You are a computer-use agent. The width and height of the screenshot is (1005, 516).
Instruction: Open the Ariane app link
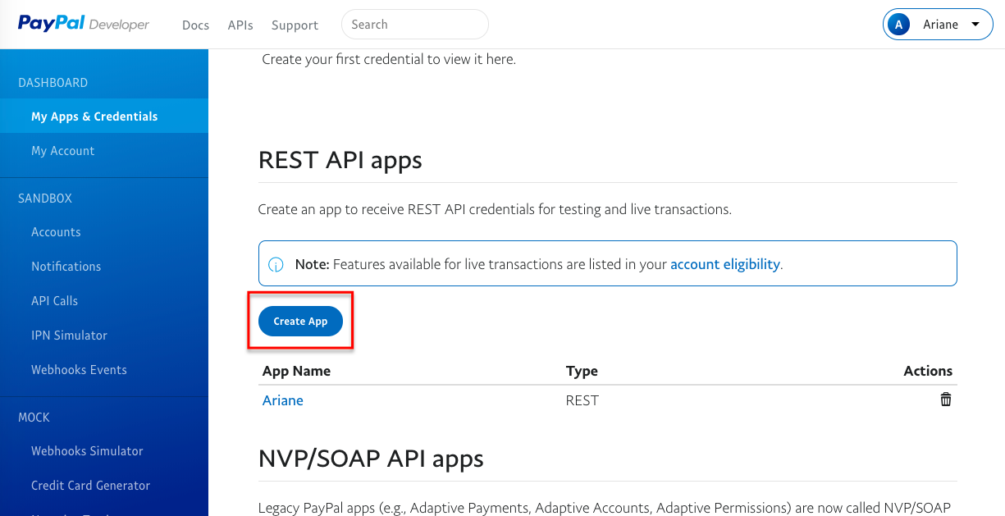(283, 400)
